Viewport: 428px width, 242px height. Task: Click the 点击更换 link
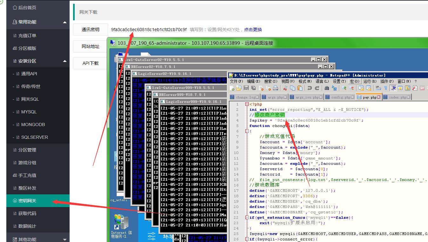253,30
